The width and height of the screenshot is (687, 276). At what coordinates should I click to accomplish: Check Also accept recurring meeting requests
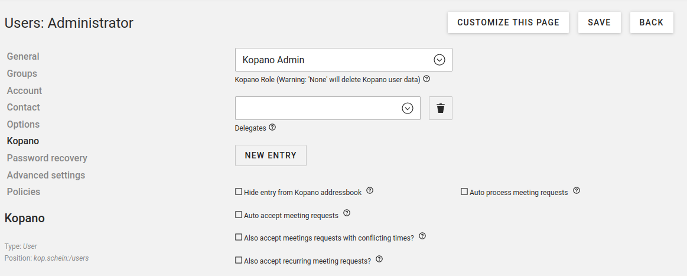pyautogui.click(x=239, y=260)
